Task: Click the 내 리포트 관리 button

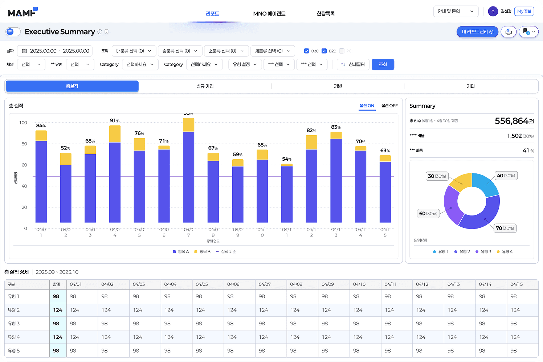Action: pyautogui.click(x=477, y=32)
